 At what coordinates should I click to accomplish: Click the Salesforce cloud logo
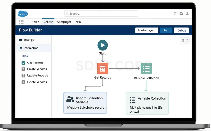click(x=23, y=14)
